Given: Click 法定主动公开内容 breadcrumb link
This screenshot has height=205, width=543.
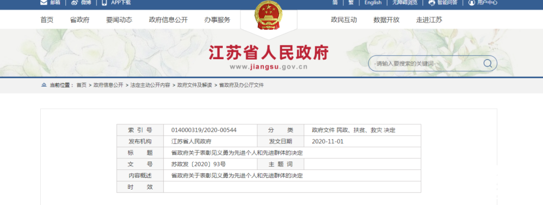Looking at the screenshot, I should (150, 85).
